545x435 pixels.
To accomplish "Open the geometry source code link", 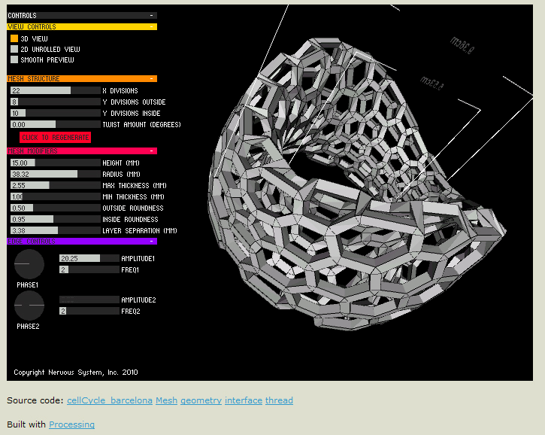I will pyautogui.click(x=201, y=400).
